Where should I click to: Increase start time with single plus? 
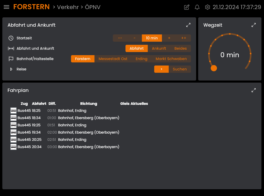coord(169,38)
